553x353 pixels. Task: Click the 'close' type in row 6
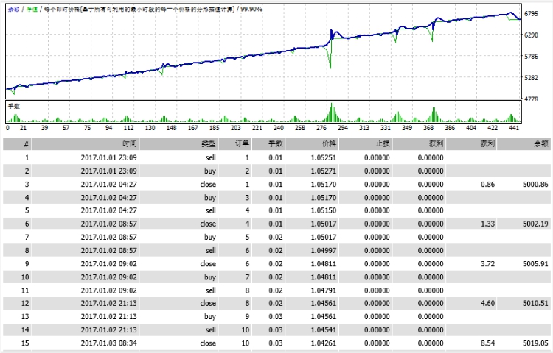[208, 224]
